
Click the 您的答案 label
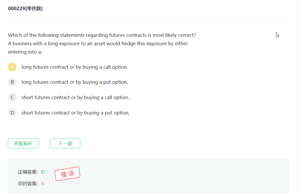(28, 183)
